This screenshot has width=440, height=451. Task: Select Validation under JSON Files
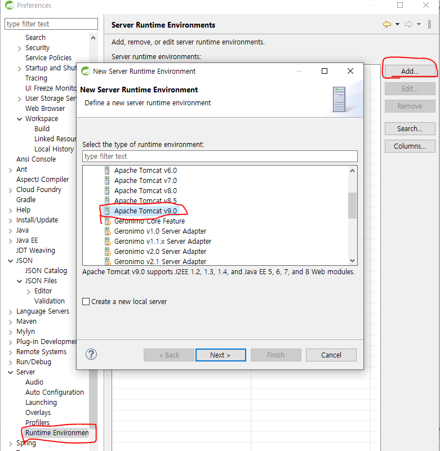pyautogui.click(x=50, y=301)
